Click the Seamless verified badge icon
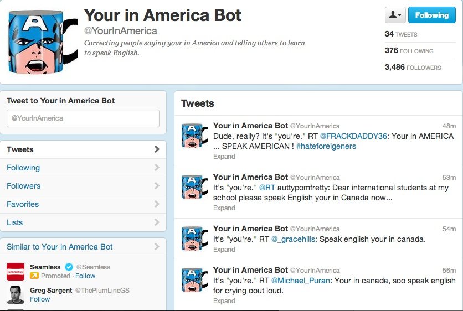The image size is (463, 311). (x=69, y=267)
